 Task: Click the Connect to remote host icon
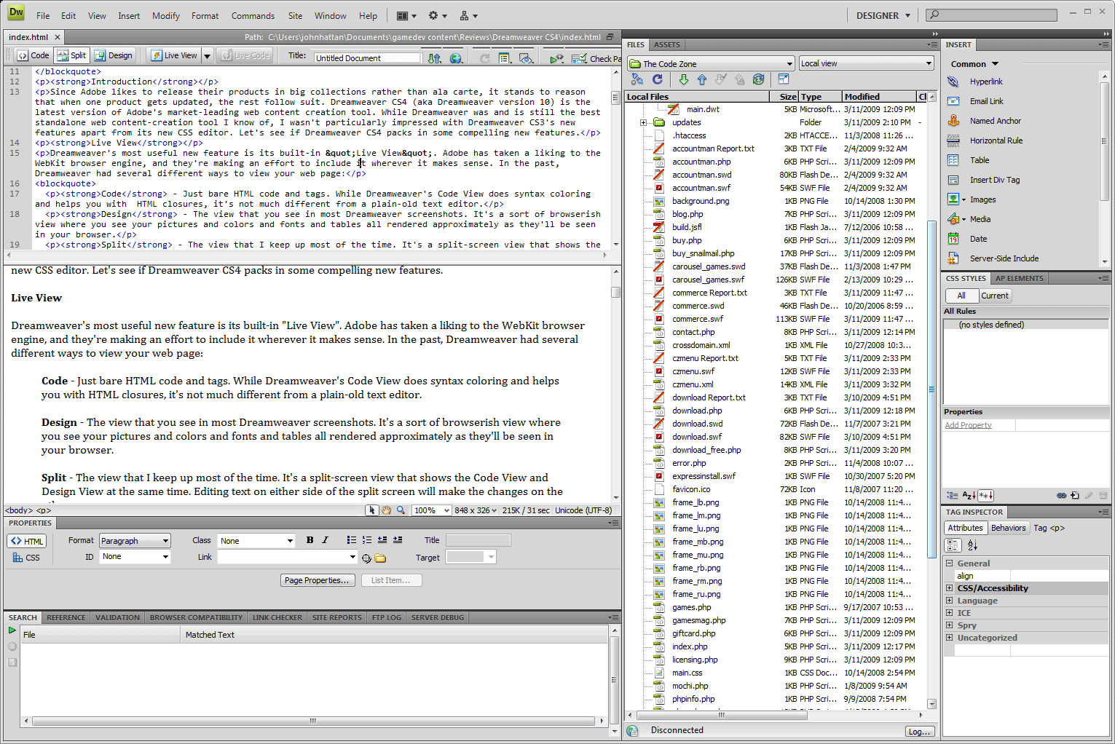click(637, 79)
